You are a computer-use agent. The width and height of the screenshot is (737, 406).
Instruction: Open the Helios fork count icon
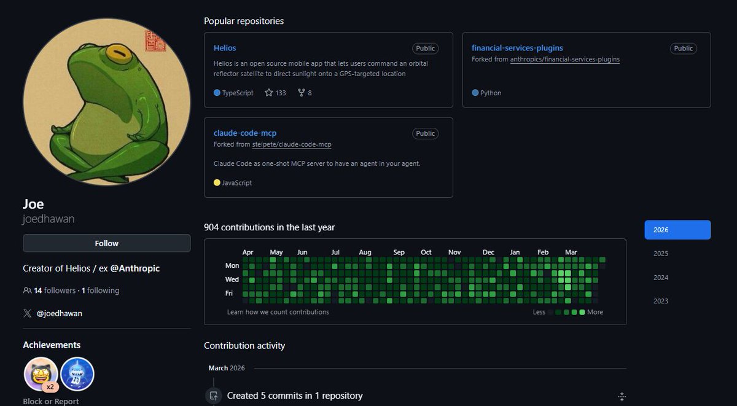coord(301,93)
